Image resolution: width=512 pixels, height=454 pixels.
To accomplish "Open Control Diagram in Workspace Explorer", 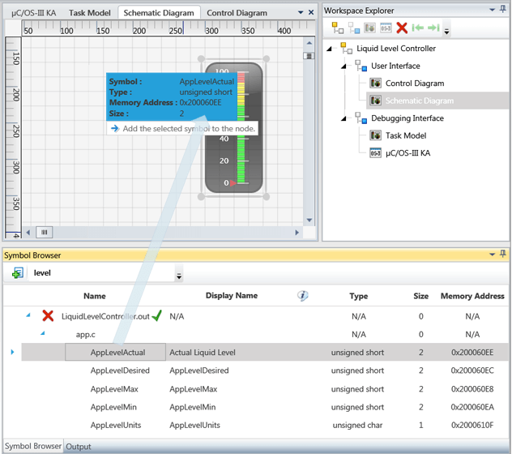I will 414,84.
